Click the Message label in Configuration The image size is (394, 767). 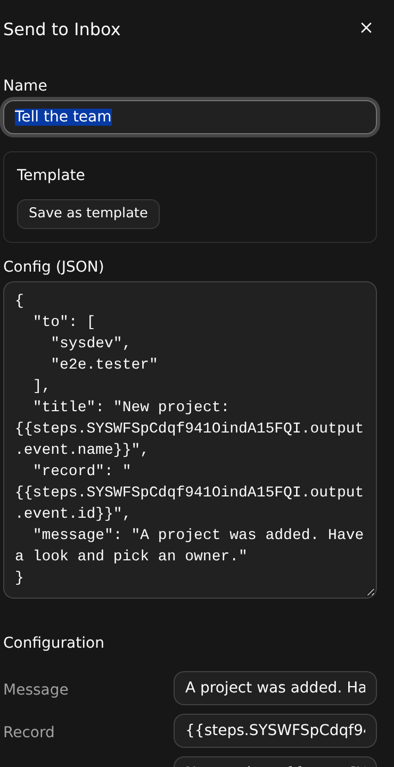(36, 690)
